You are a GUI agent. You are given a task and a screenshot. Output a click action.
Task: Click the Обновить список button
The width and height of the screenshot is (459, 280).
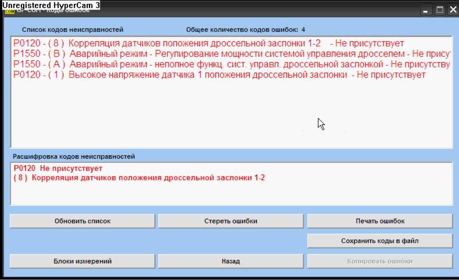(x=82, y=221)
